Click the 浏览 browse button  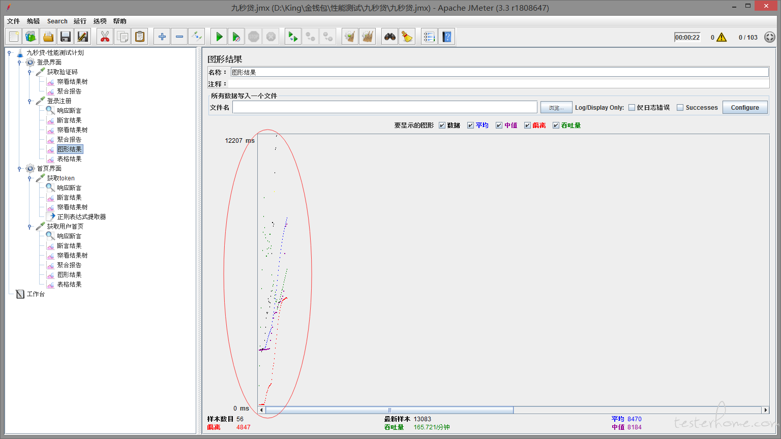click(x=556, y=108)
